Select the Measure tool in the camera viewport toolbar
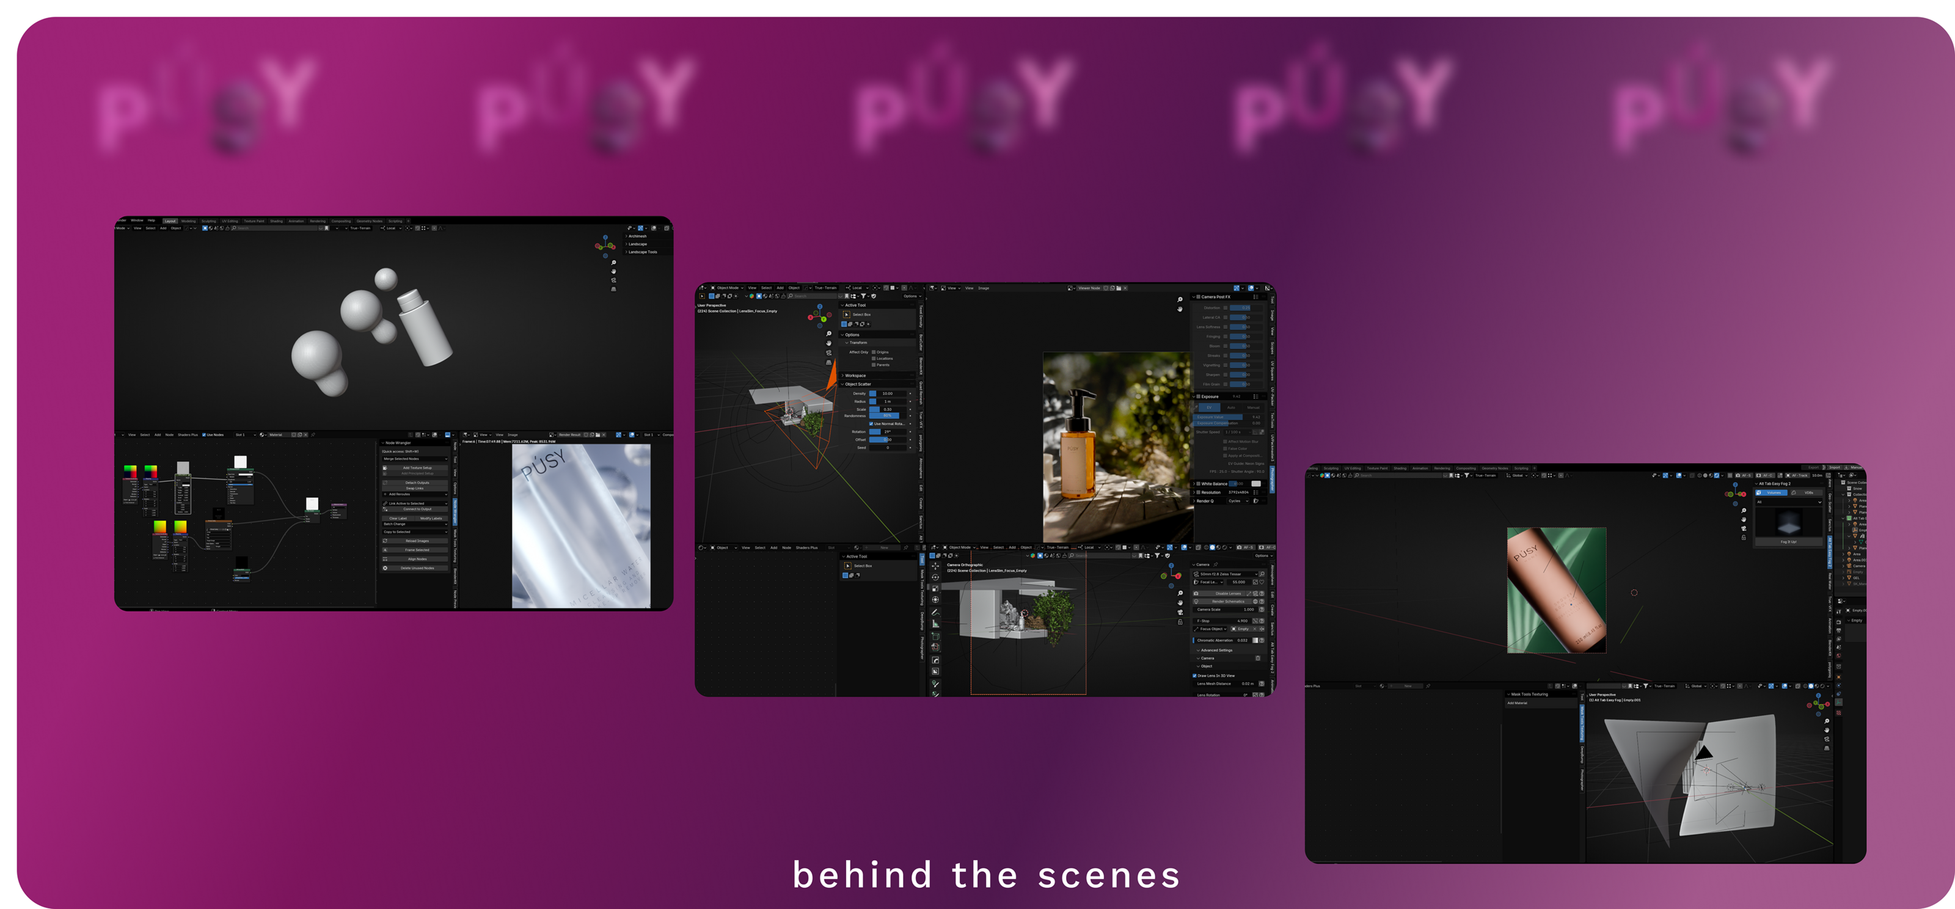 coord(936,624)
